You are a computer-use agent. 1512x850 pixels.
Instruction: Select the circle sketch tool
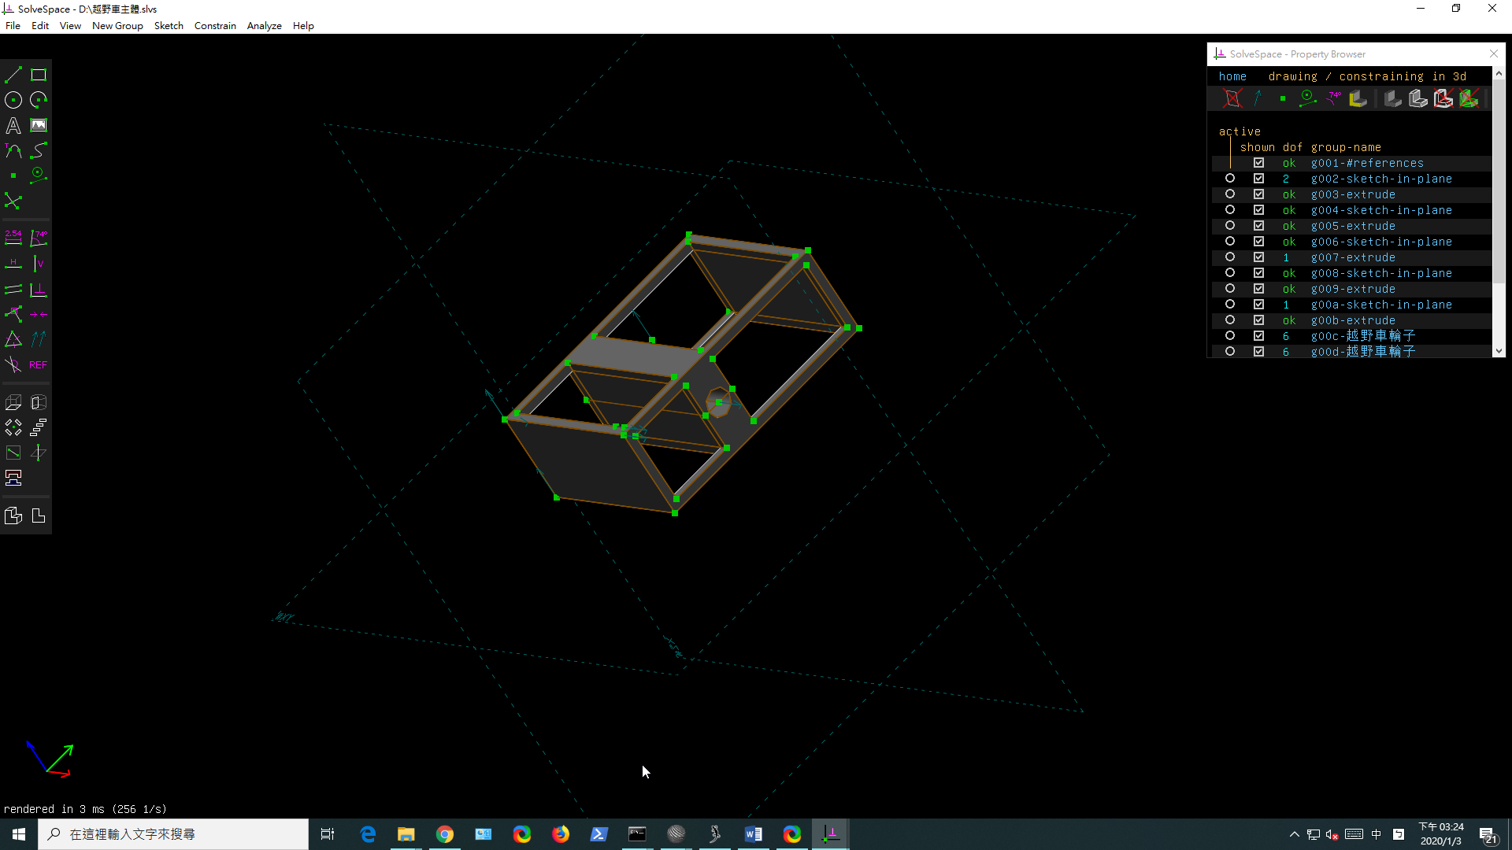pos(13,100)
